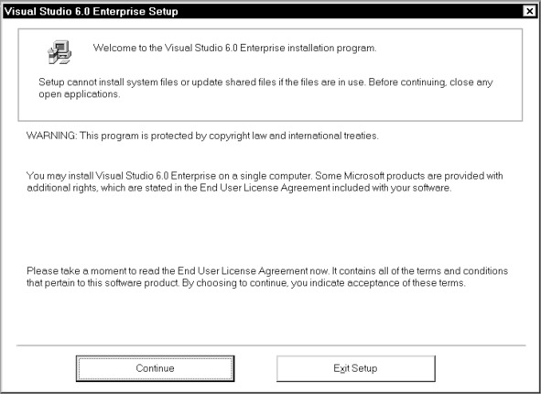The image size is (541, 394).
Task: Close the Visual Studio Setup window
Action: pyautogui.click(x=530, y=11)
